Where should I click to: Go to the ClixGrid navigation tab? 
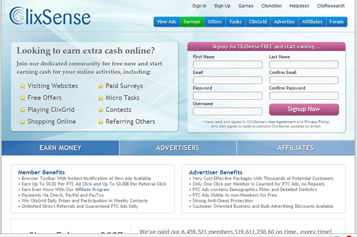[x=257, y=22]
